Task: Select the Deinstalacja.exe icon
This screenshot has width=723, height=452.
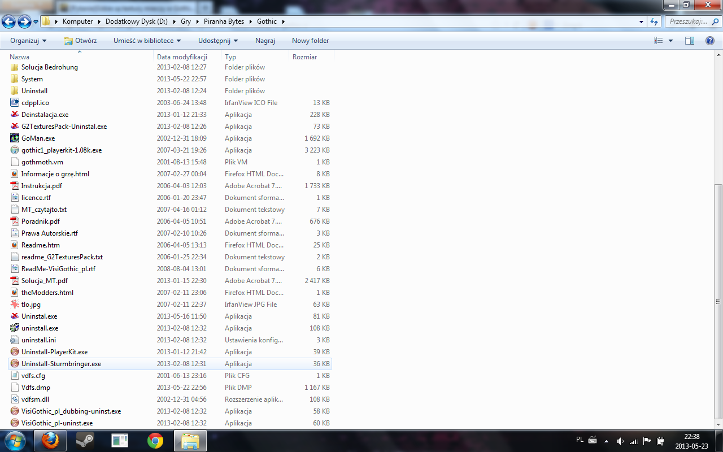Action: (x=15, y=115)
